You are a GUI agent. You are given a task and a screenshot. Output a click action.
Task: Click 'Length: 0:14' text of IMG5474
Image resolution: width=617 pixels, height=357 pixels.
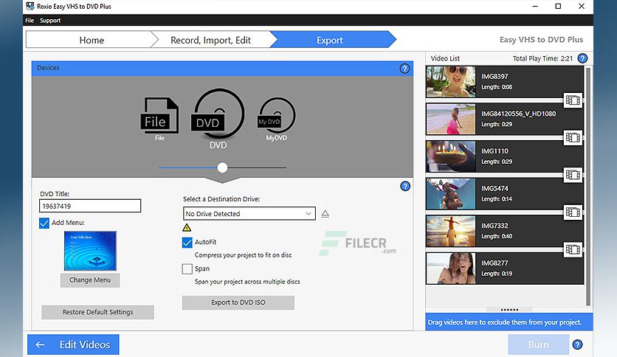(x=497, y=199)
